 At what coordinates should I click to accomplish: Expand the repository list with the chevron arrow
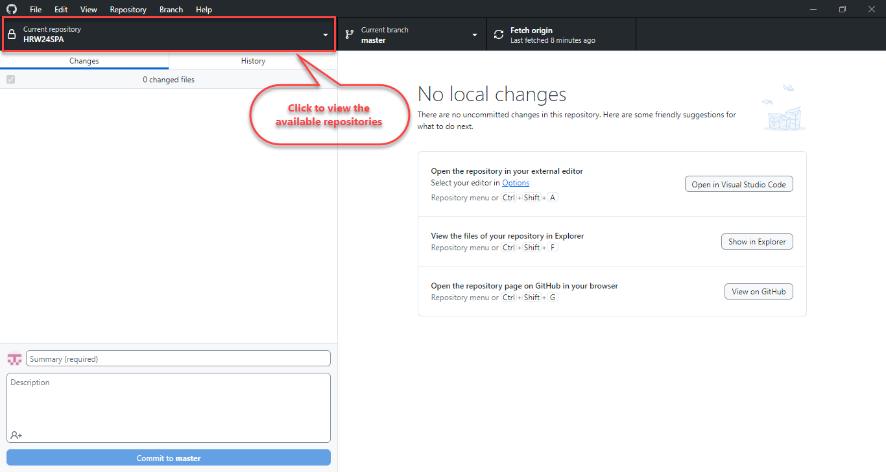point(324,34)
